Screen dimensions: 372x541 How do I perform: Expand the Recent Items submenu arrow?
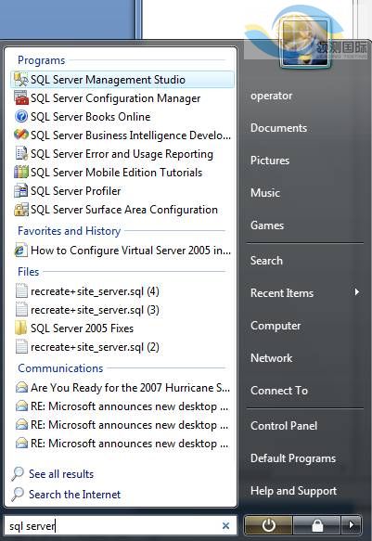click(x=357, y=292)
